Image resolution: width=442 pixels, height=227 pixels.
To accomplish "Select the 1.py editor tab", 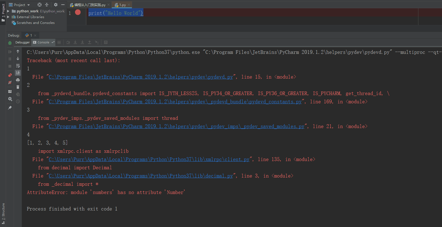I will 122,5.
